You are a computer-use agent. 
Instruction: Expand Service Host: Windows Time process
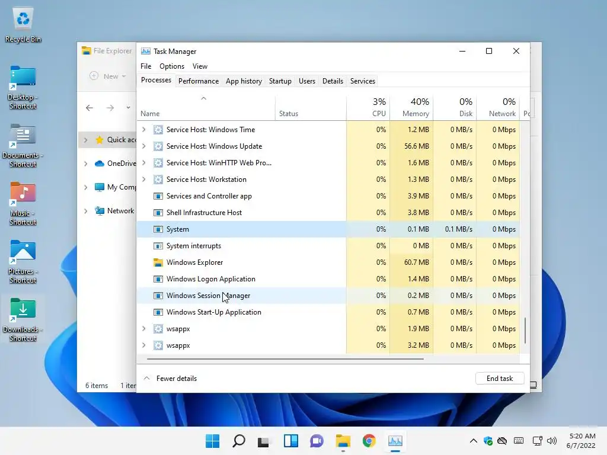(144, 130)
